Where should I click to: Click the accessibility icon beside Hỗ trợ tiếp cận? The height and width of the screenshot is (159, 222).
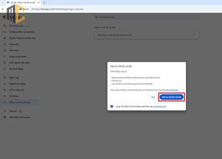4,90
